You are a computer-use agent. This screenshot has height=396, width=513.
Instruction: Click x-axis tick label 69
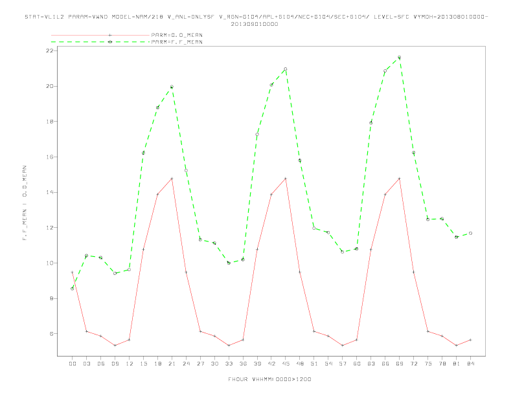(x=400, y=364)
